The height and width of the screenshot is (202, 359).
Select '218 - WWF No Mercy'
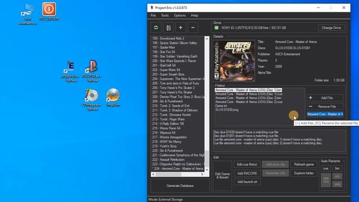click(x=167, y=142)
